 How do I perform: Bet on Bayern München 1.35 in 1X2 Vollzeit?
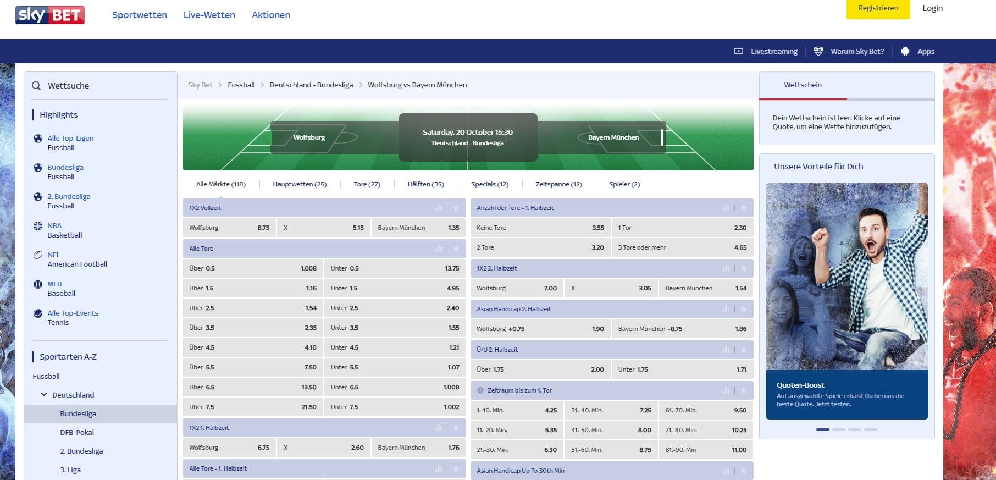tap(418, 228)
